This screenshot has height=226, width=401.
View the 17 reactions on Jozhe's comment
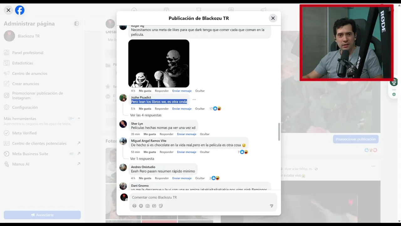[215, 109]
